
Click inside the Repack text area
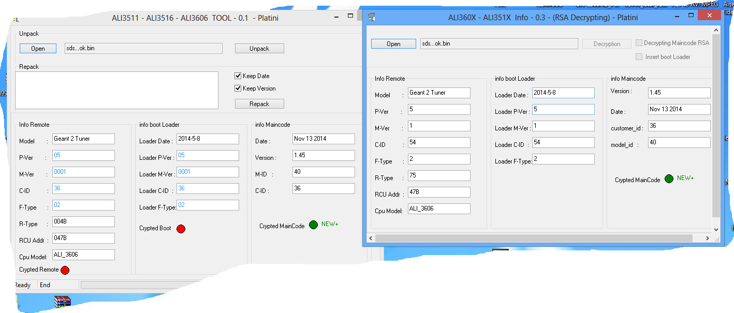tap(116, 90)
